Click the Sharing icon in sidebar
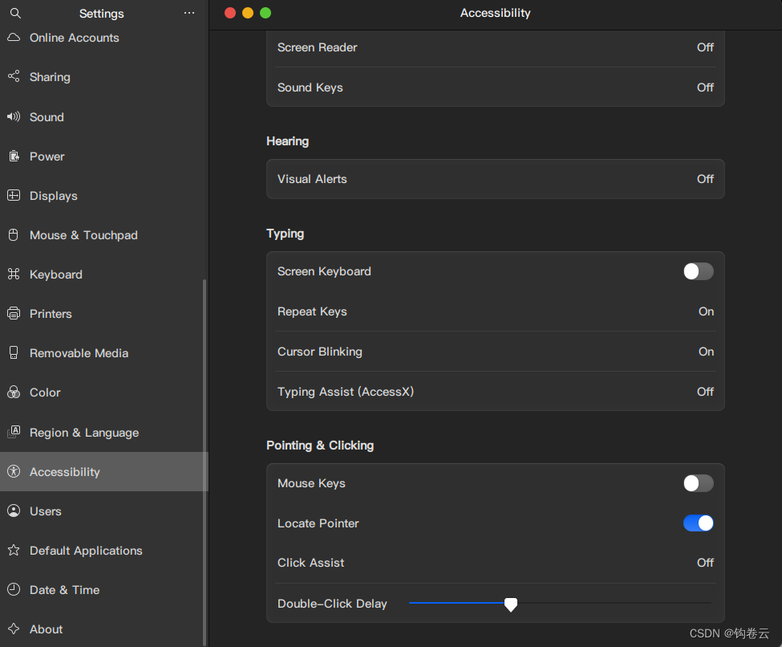The height and width of the screenshot is (647, 782). tap(14, 76)
